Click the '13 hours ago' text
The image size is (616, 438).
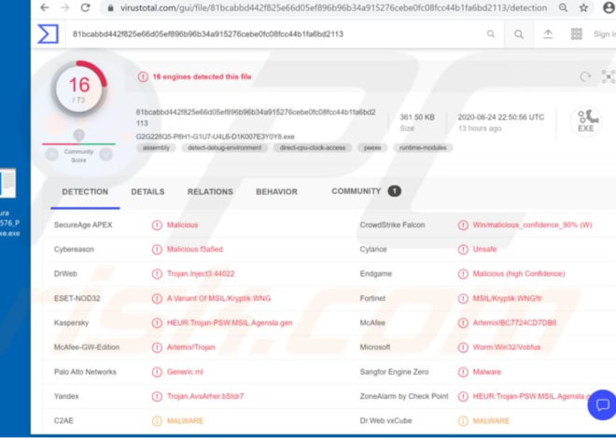coord(480,129)
